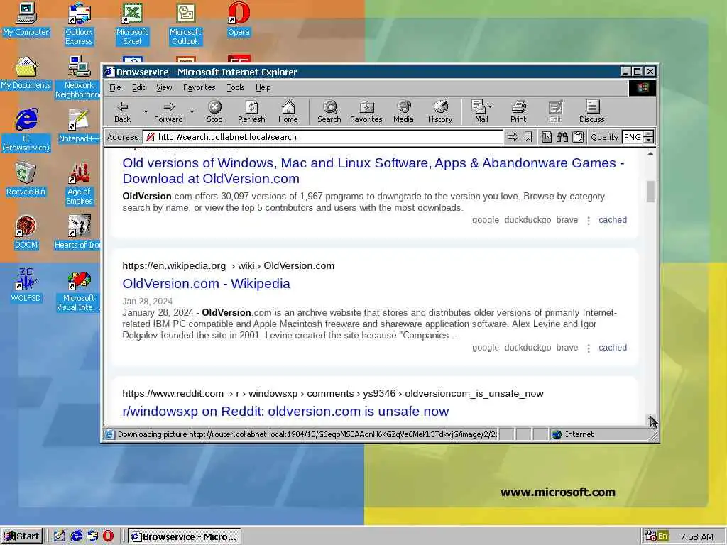Viewport: 727px width, 545px height.
Task: Open the r/windowsxp Reddit result link
Action: [x=285, y=412]
